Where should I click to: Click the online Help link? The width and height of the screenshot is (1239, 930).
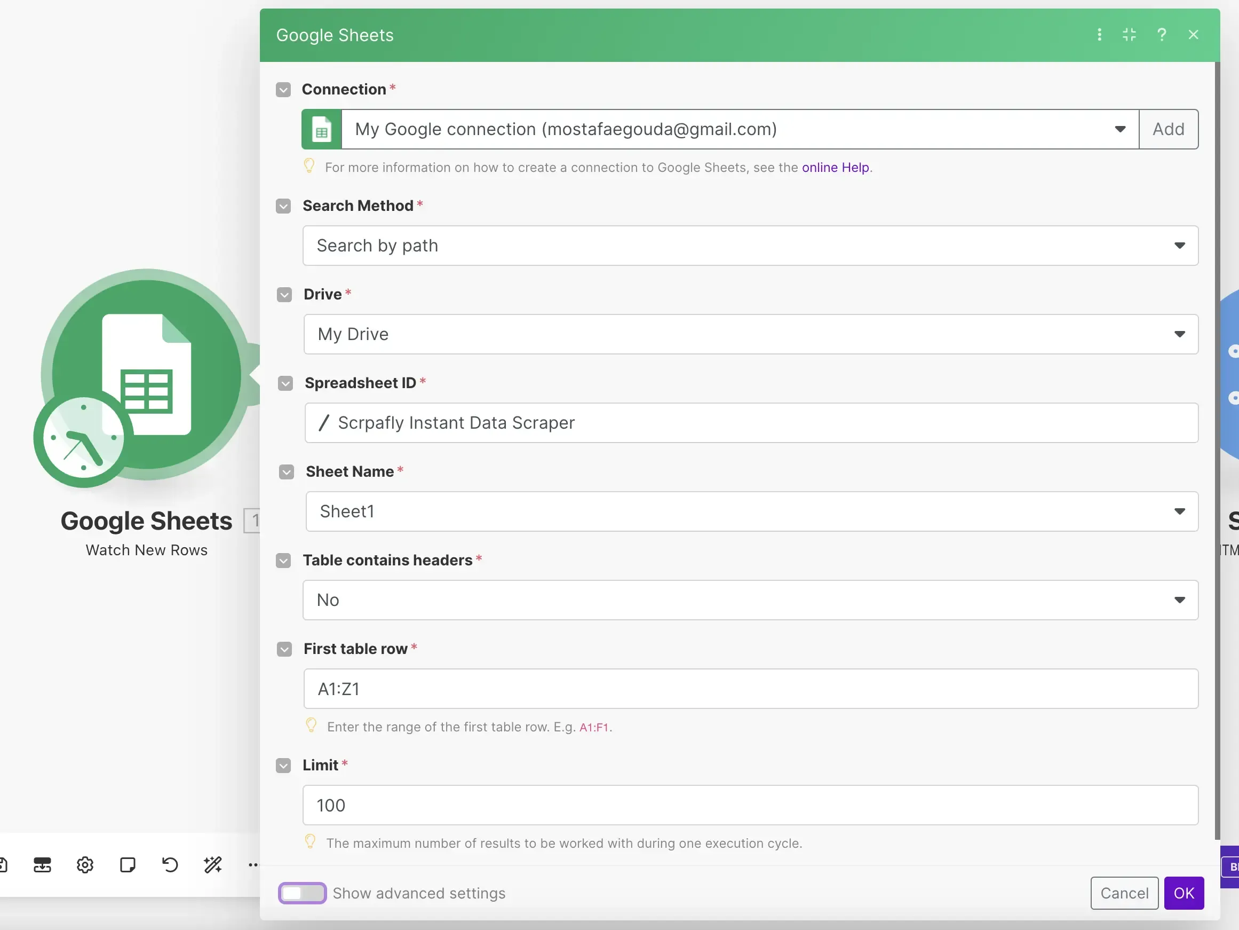[835, 167]
